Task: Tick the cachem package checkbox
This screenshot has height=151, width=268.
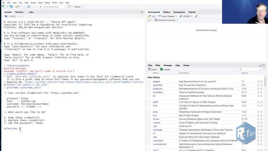Action: coord(149,122)
